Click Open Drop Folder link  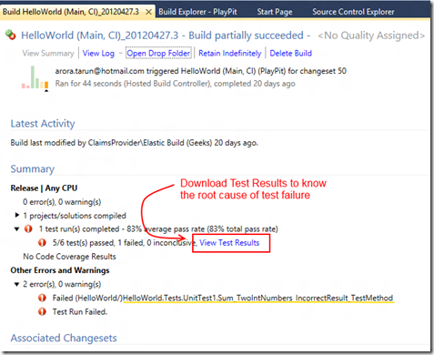click(158, 54)
